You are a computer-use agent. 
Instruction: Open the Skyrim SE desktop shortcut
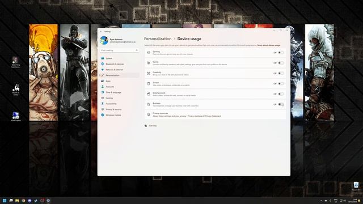tap(16, 90)
